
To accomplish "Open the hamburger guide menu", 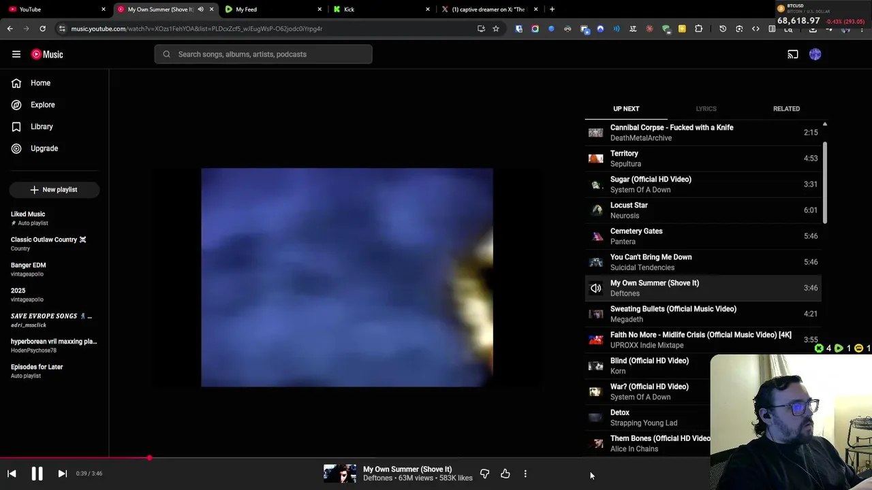I will 16,54.
